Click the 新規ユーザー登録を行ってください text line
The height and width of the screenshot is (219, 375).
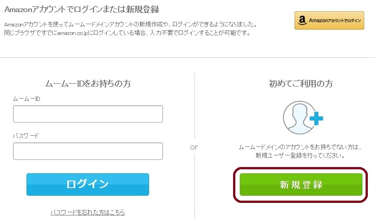point(300,155)
